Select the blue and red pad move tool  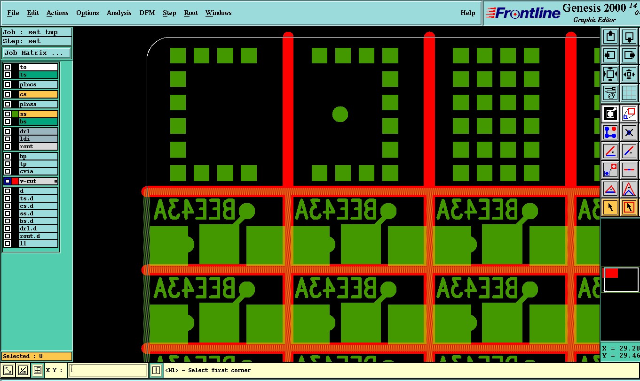tap(610, 170)
